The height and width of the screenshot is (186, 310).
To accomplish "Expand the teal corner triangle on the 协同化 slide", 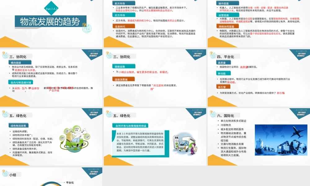I will (93, 53).
